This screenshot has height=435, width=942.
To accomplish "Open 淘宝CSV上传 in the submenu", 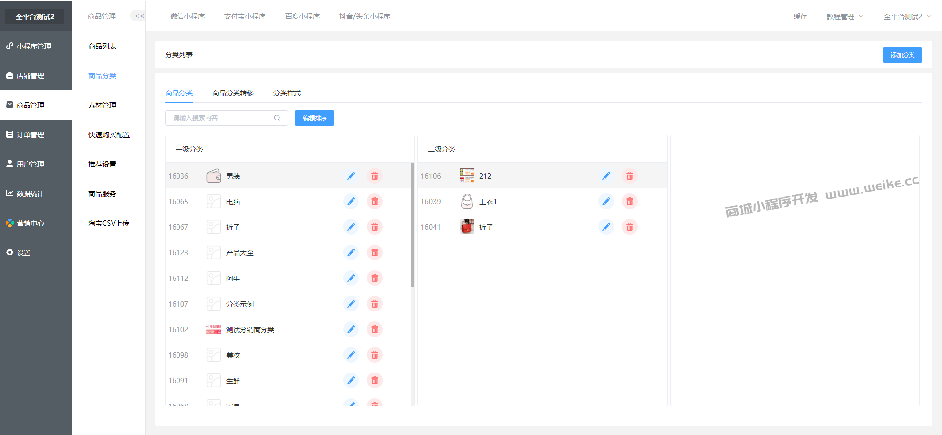I will (x=109, y=223).
